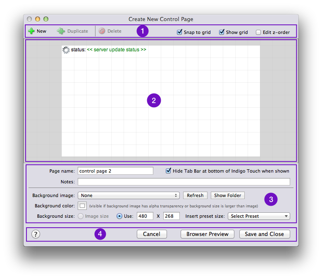This screenshot has width=322, height=279.
Task: Click the Save and Close button
Action: (265, 234)
